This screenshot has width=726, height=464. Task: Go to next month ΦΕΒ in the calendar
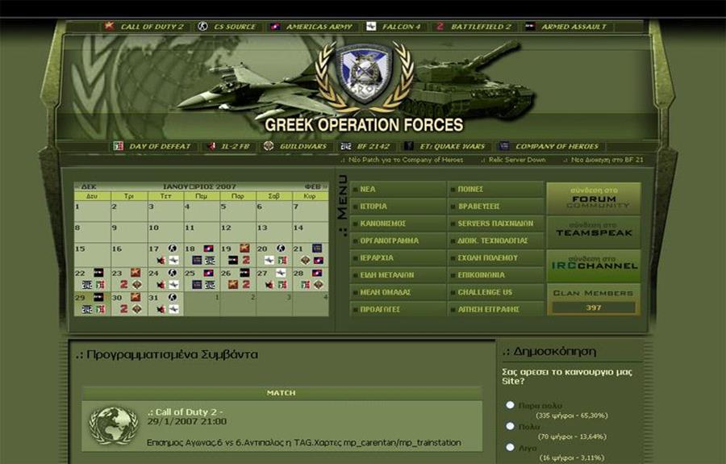click(x=315, y=186)
